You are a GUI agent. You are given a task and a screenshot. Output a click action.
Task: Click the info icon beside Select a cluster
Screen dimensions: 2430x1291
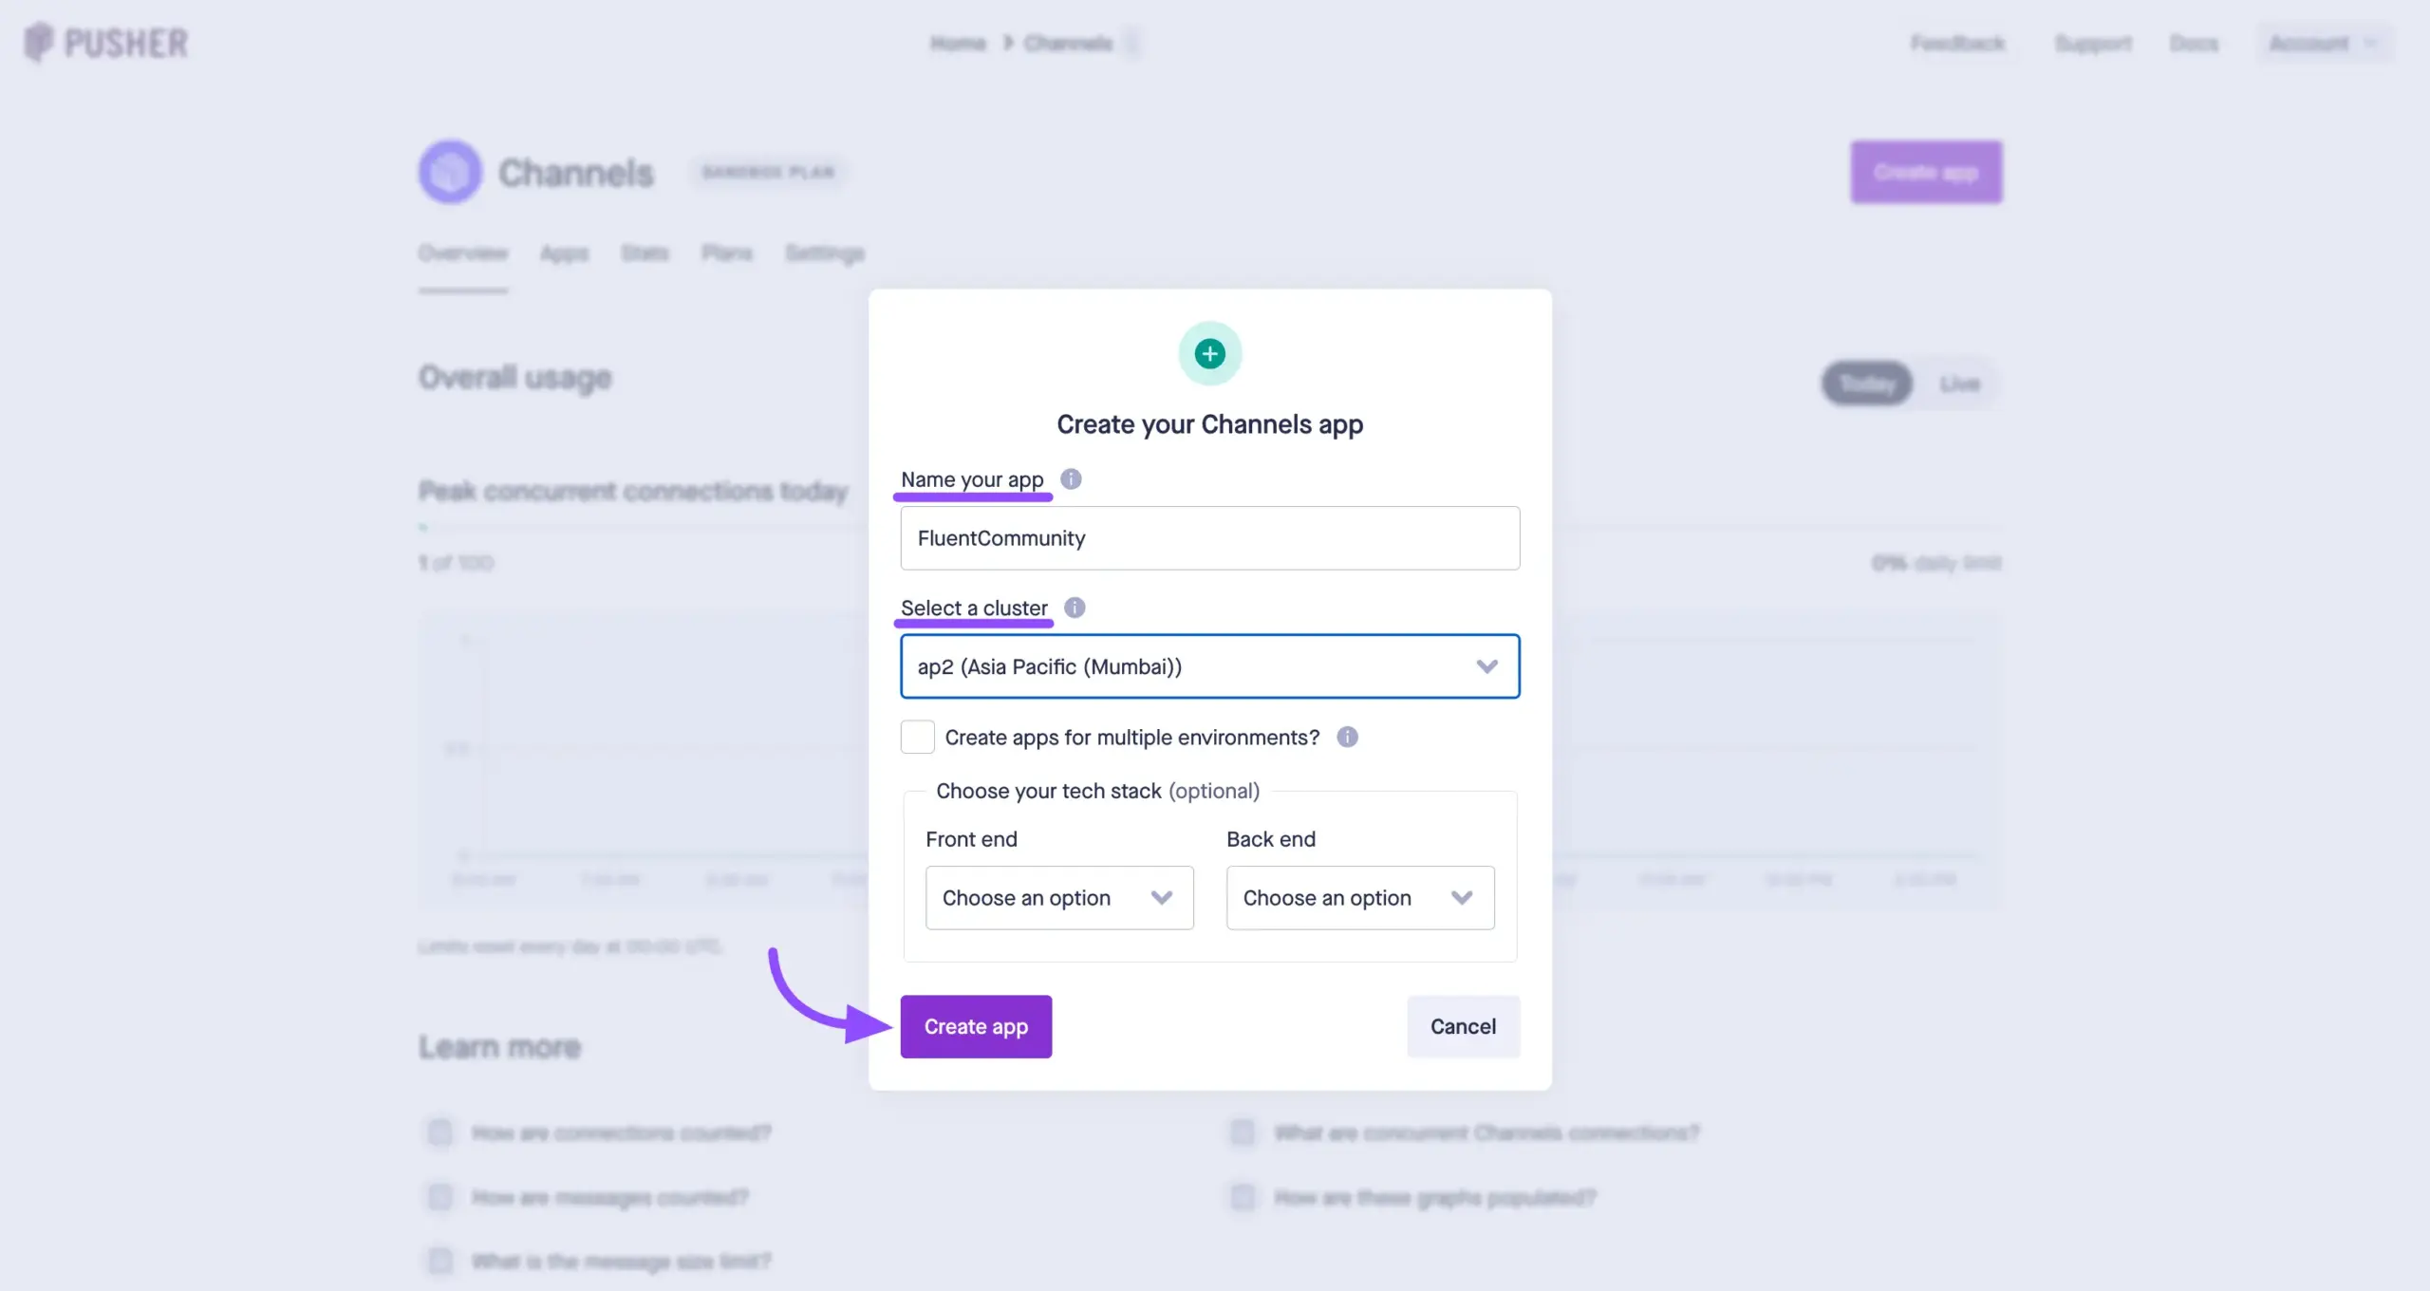point(1075,608)
